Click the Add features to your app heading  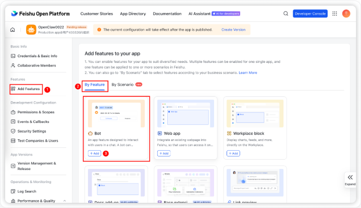113,54
